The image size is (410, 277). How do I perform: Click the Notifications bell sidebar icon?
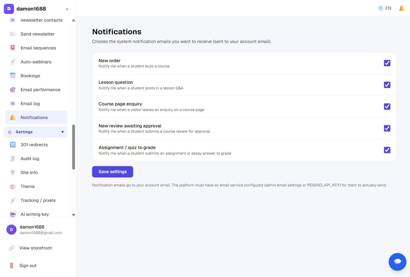click(x=13, y=117)
